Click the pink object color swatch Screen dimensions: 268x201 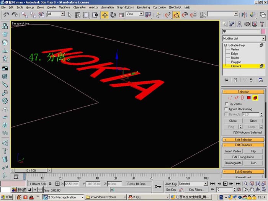point(263,31)
